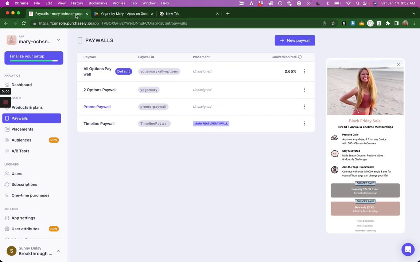Bookmark this page with star icon

333,23
